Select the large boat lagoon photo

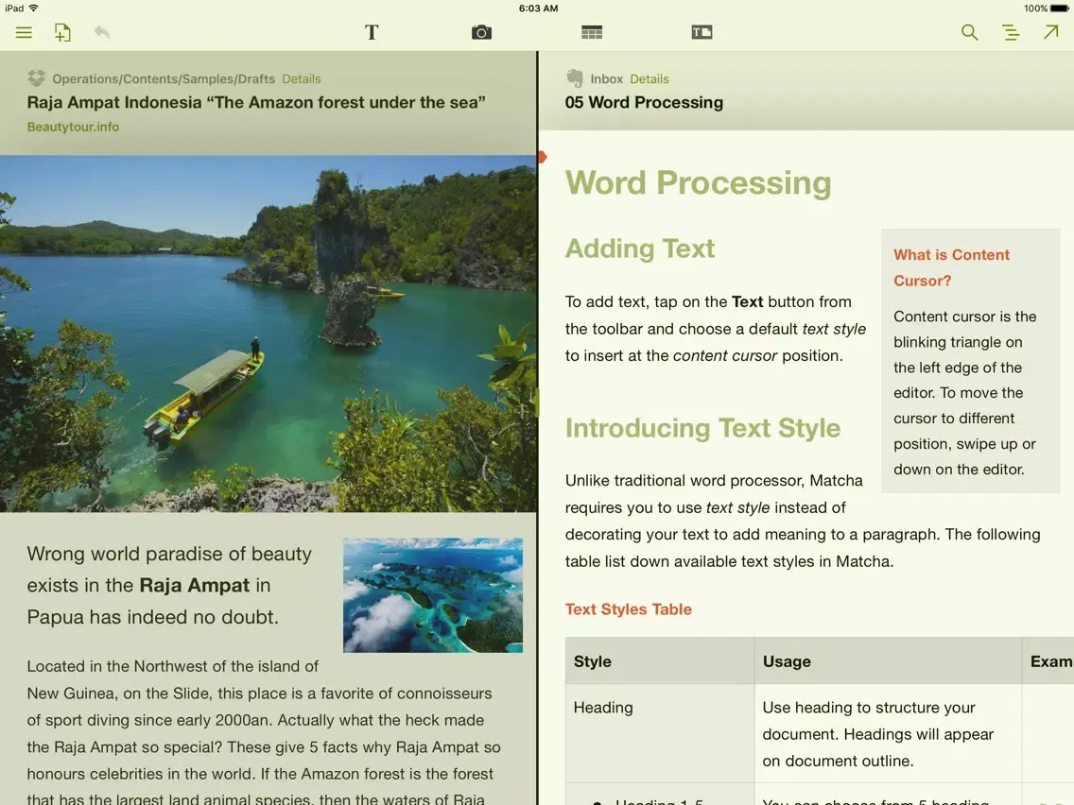268,334
